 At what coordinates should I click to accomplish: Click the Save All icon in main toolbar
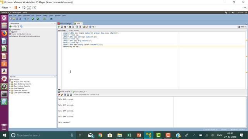[20, 19]
